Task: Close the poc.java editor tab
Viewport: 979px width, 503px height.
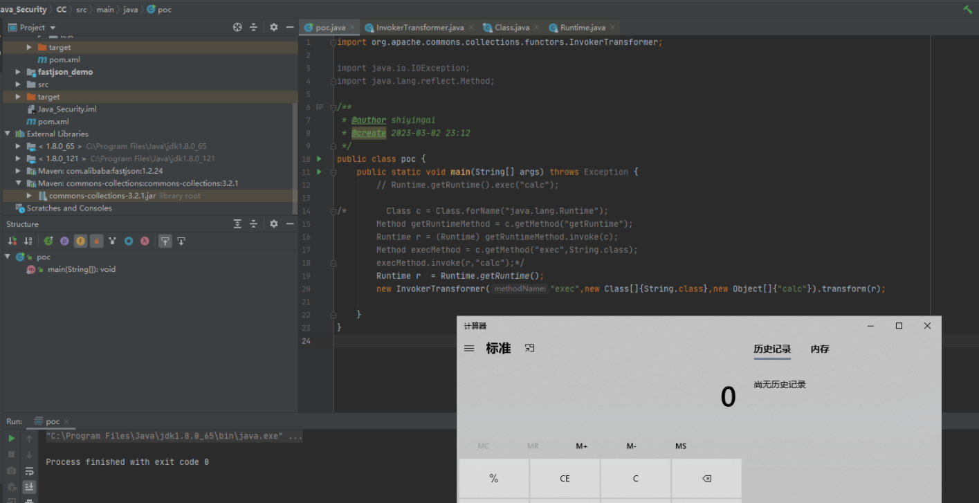Action: point(353,27)
